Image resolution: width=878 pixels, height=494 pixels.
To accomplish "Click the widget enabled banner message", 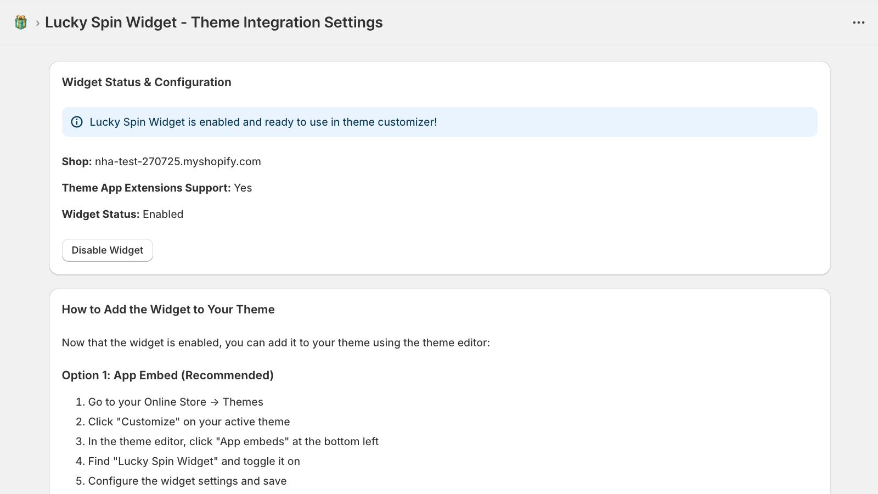I will 263,122.
